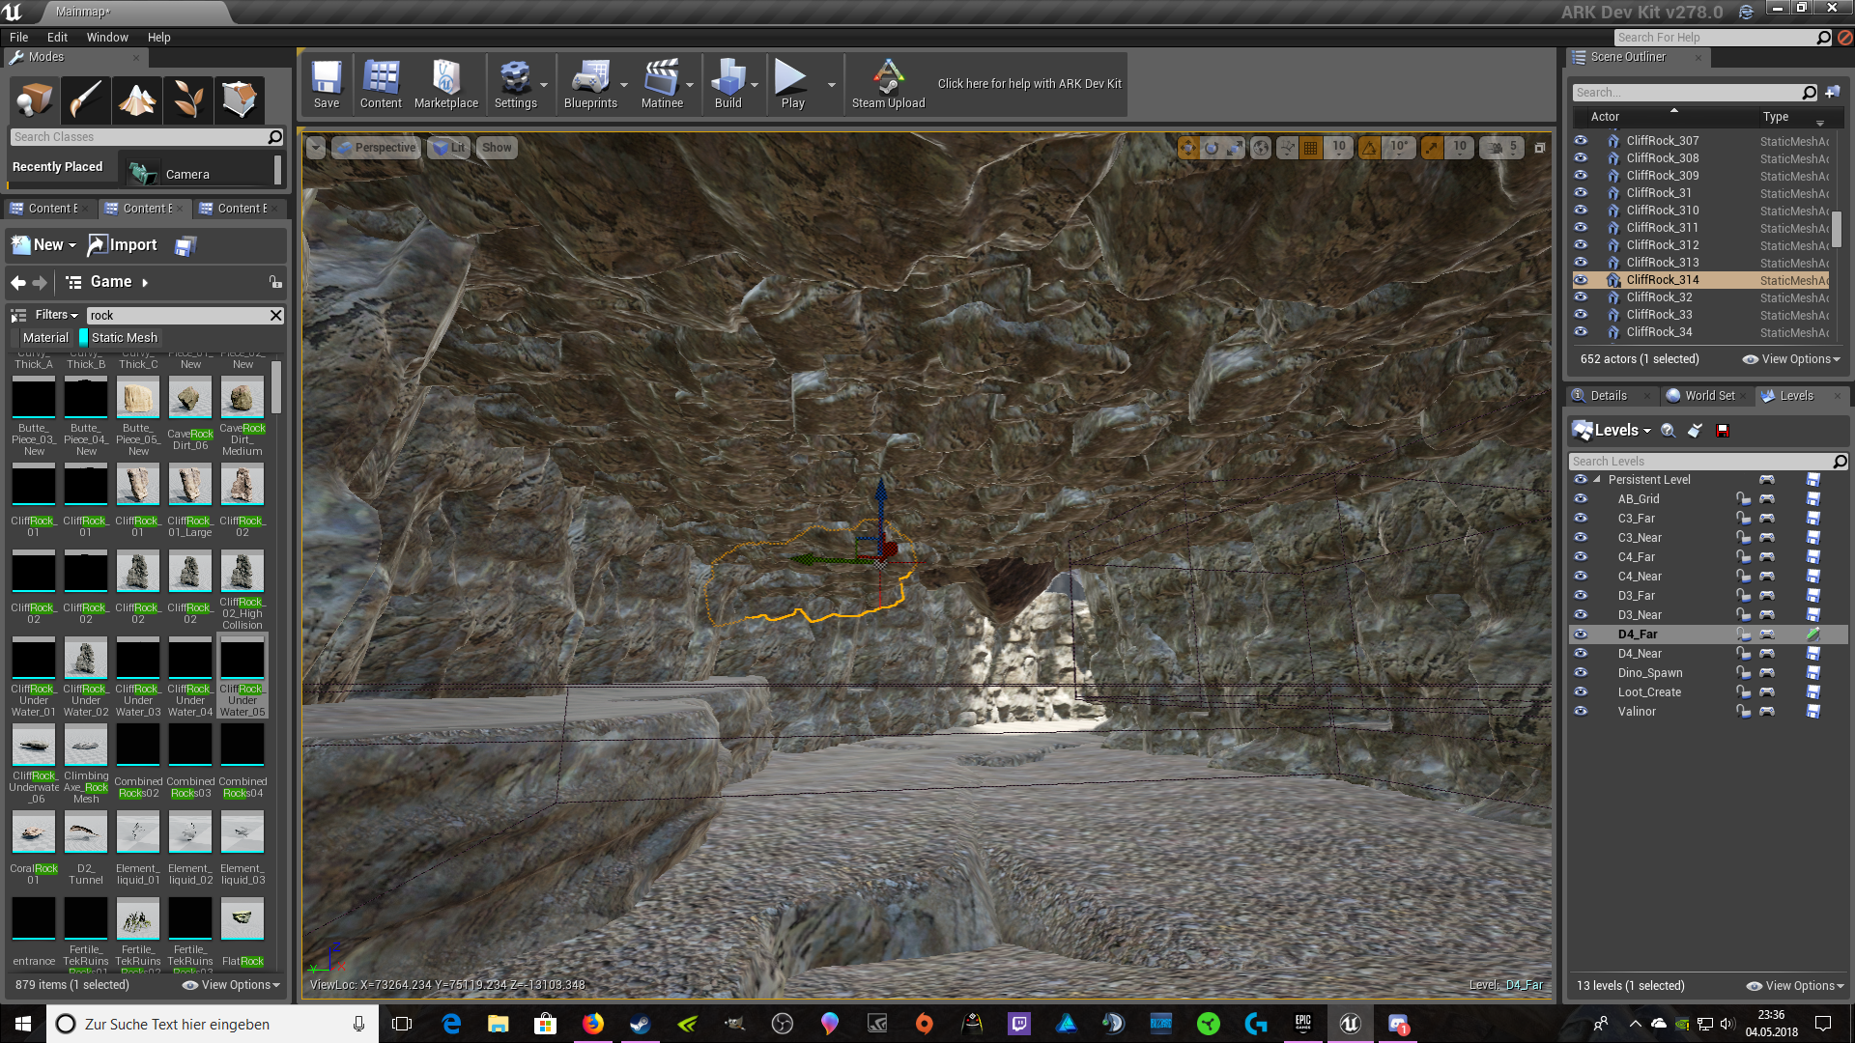Open Blueprints from the toolbar
Viewport: 1855px width, 1043px height.
tap(590, 85)
